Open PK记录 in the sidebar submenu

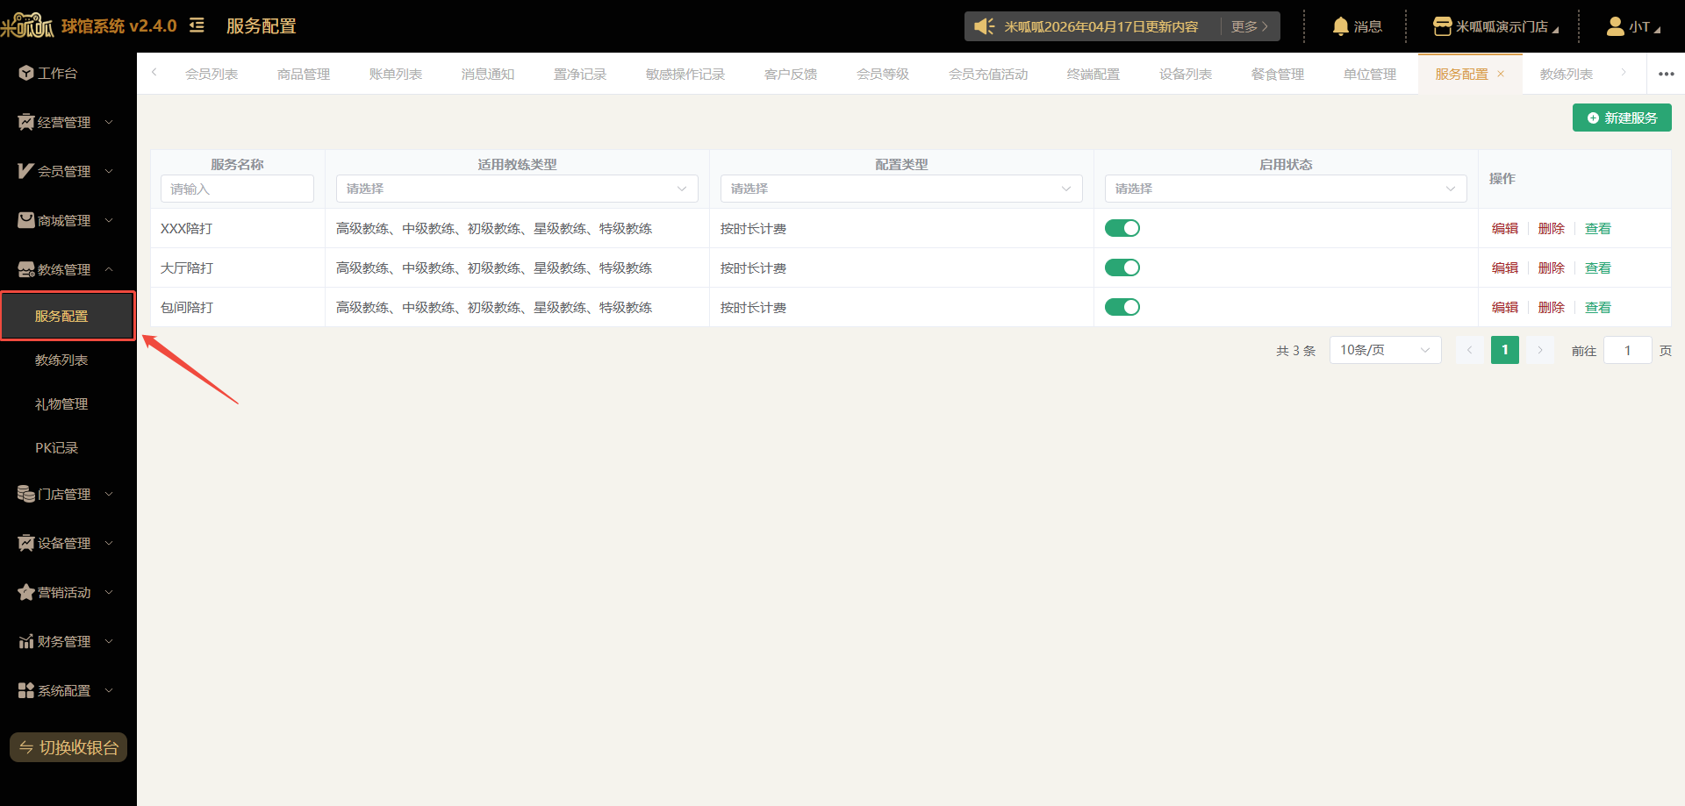click(57, 447)
